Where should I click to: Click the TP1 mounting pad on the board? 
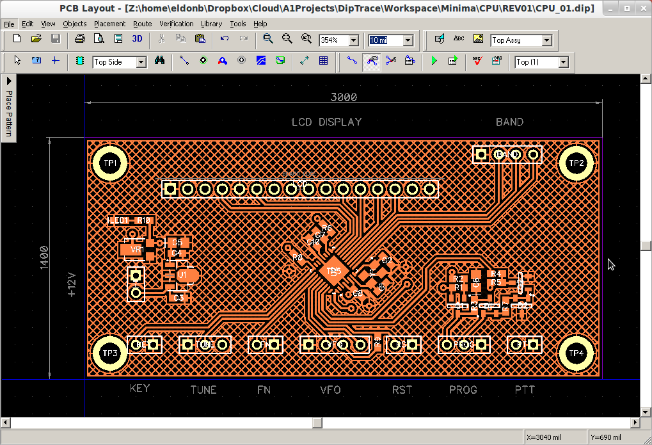[110, 163]
